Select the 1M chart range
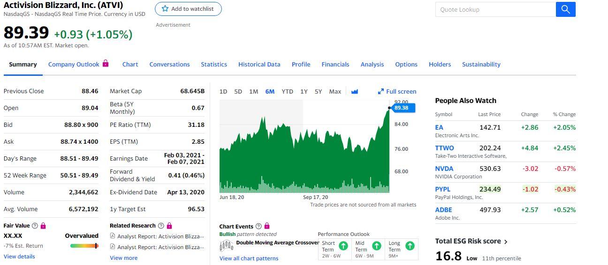Viewport: 608px width, 265px height. pos(254,92)
